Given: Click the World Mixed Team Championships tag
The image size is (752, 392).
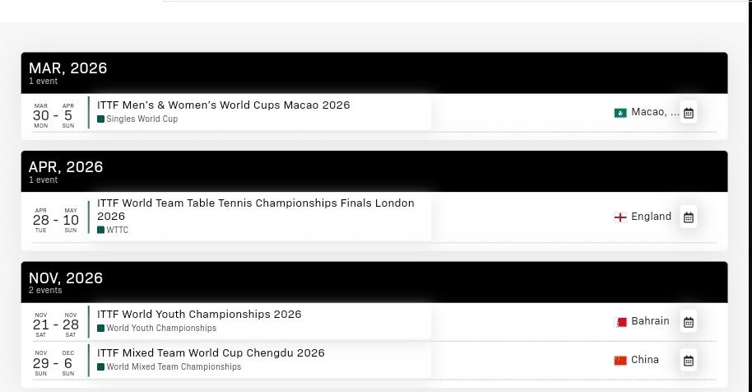Looking at the screenshot, I should 174,367.
